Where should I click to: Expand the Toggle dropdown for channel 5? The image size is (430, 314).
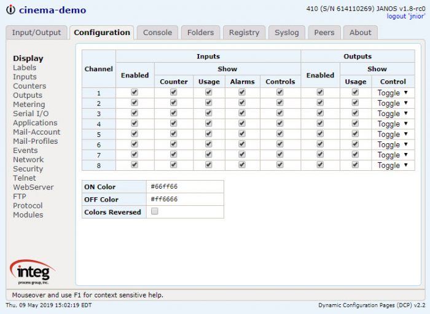point(393,135)
